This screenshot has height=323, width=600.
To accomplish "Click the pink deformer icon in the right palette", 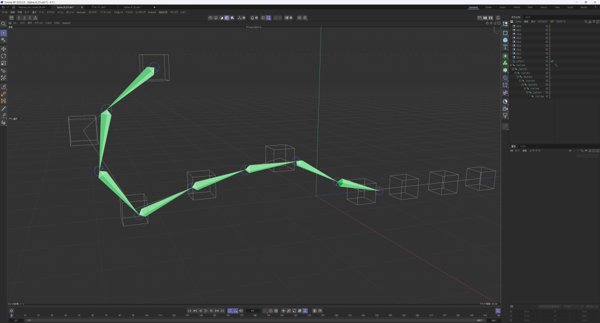I will 505,93.
